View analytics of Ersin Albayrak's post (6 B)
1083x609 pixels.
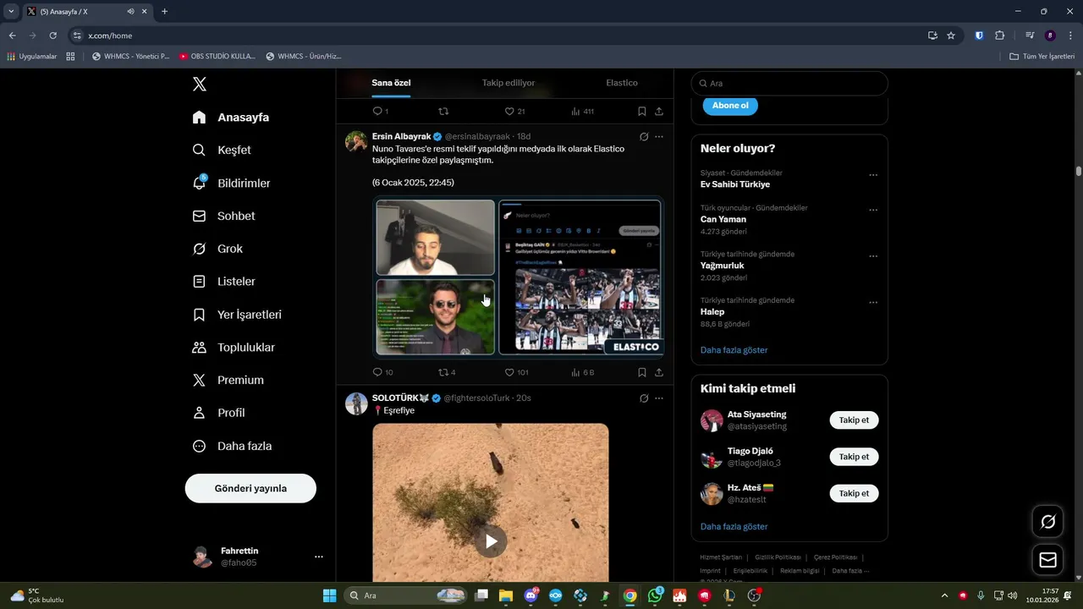tap(582, 372)
